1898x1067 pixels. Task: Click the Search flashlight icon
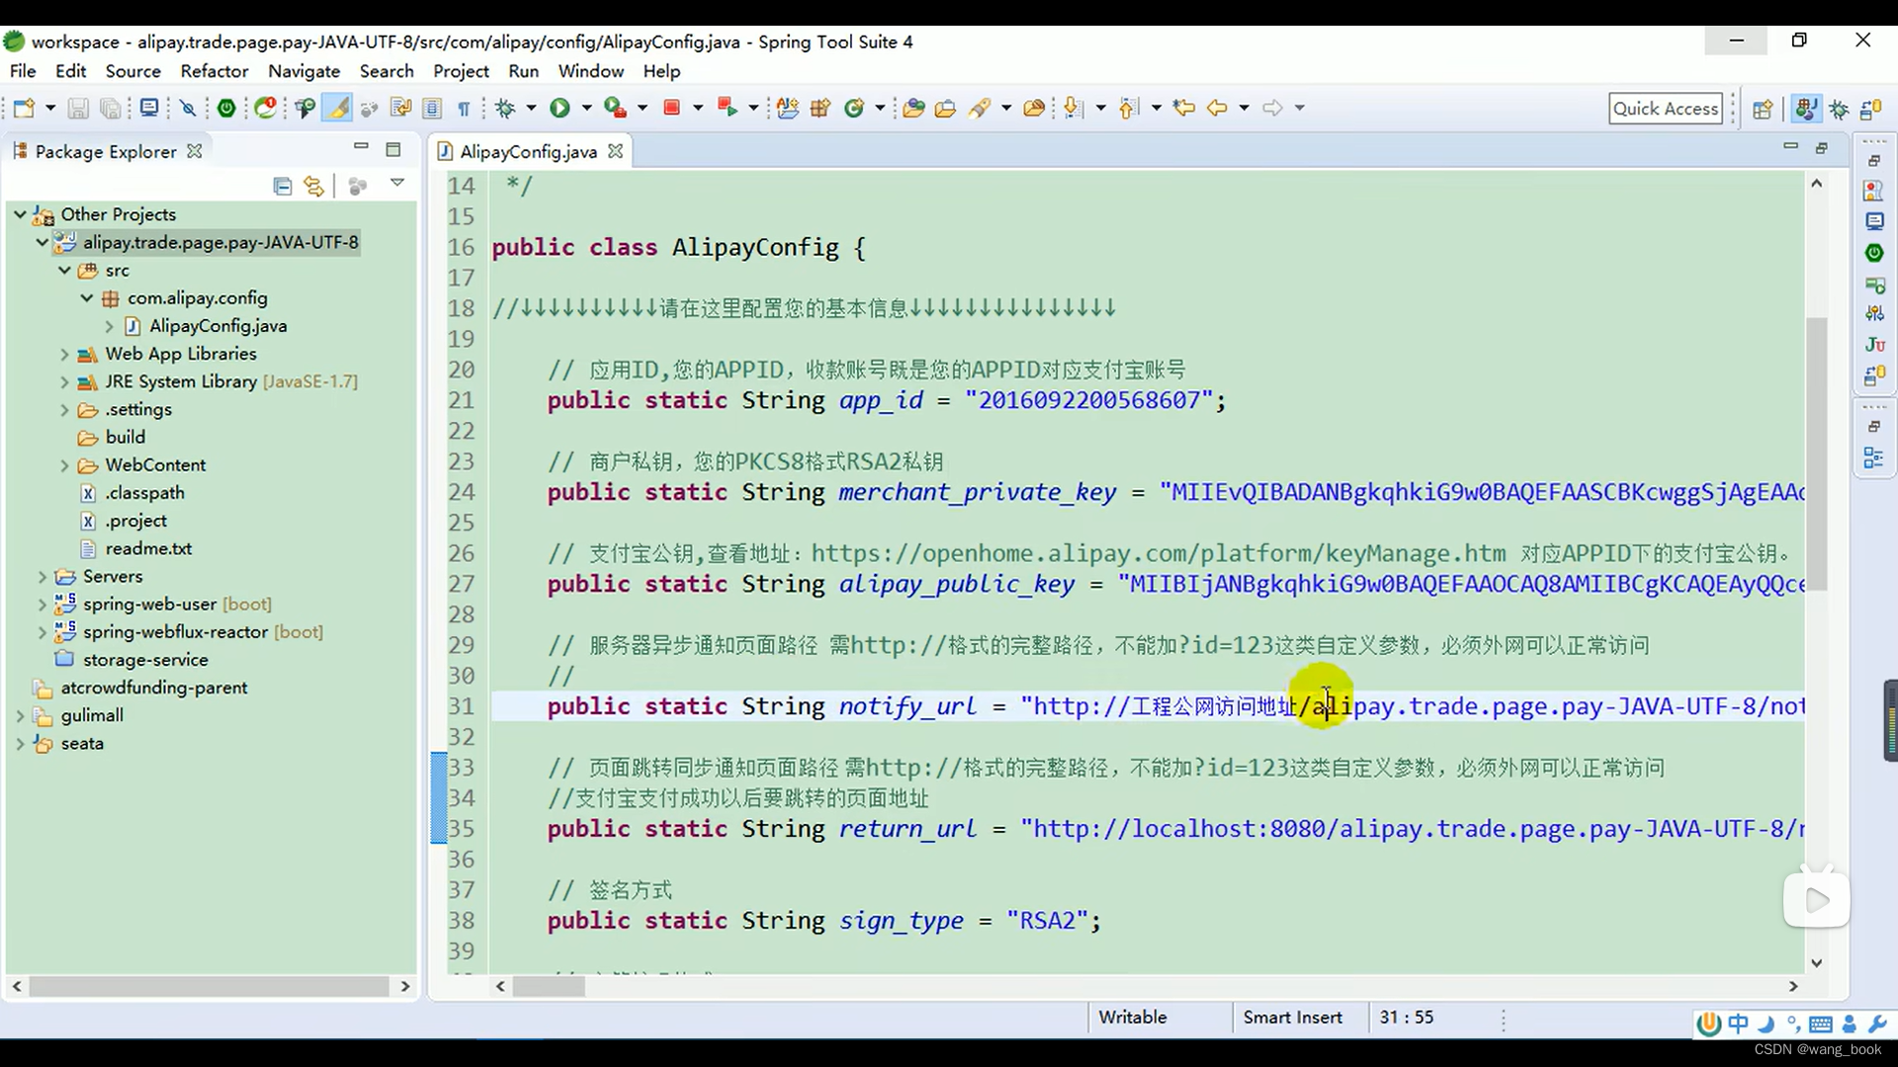(980, 108)
